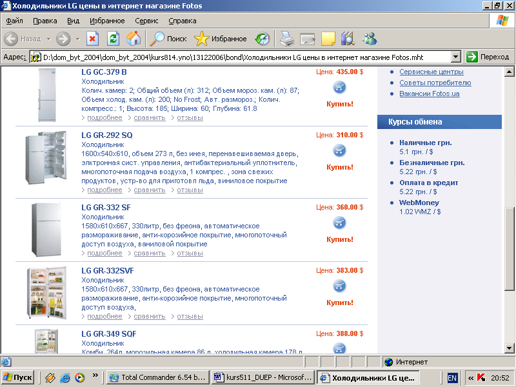Click сравнить under LG GR-292 SQ

pyautogui.click(x=150, y=190)
